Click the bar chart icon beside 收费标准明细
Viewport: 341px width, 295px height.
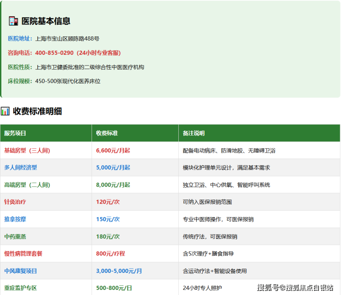[6, 111]
